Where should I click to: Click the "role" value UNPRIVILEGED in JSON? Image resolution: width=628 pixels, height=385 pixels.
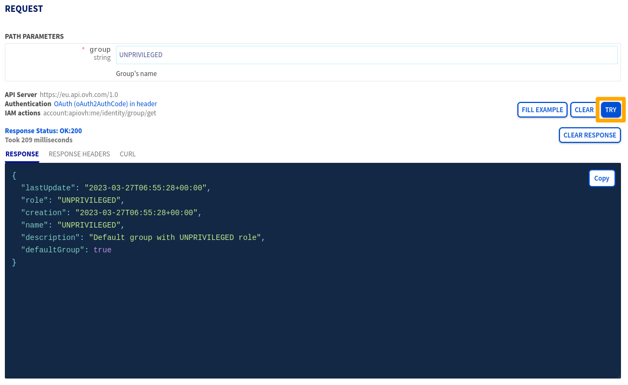(88, 201)
